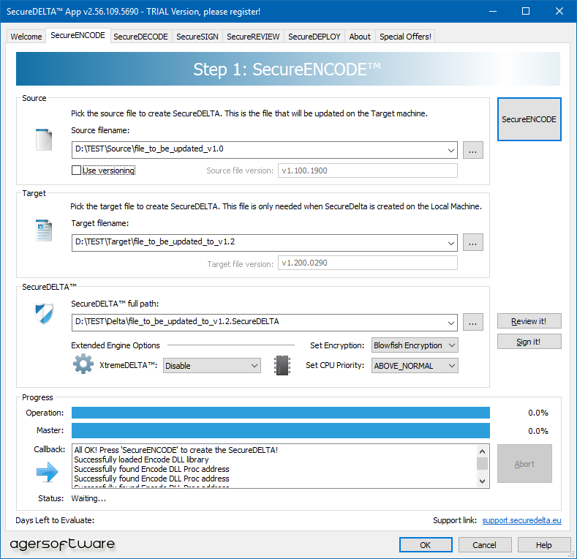Image resolution: width=577 pixels, height=559 pixels.
Task: Select the 'All OK! Press SecureENCODE' log line
Action: tap(176, 450)
